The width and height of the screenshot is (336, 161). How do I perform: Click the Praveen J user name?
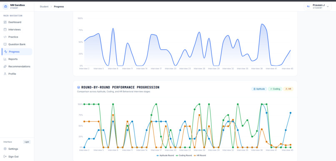[318, 5]
